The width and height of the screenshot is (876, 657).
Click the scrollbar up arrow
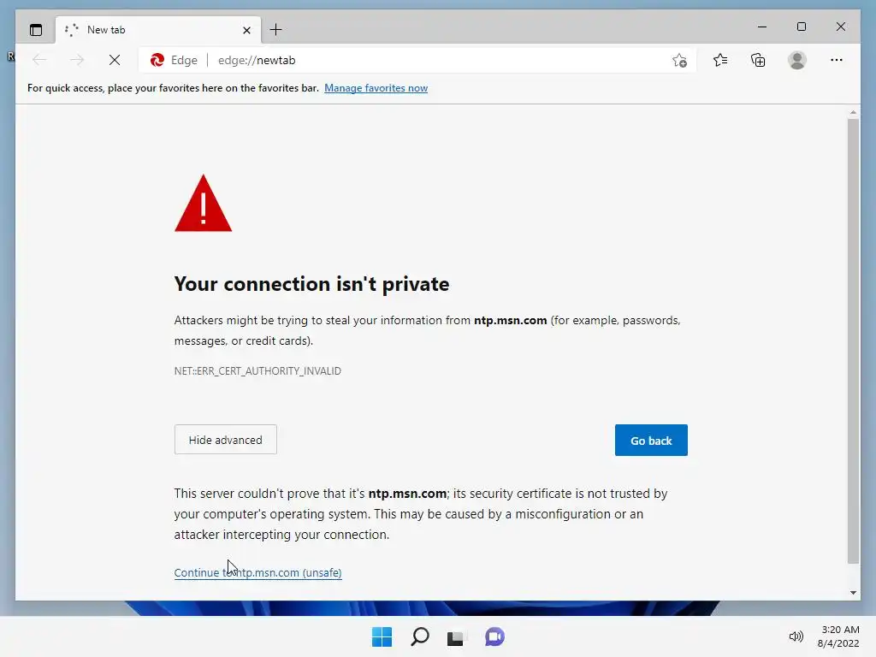853,112
